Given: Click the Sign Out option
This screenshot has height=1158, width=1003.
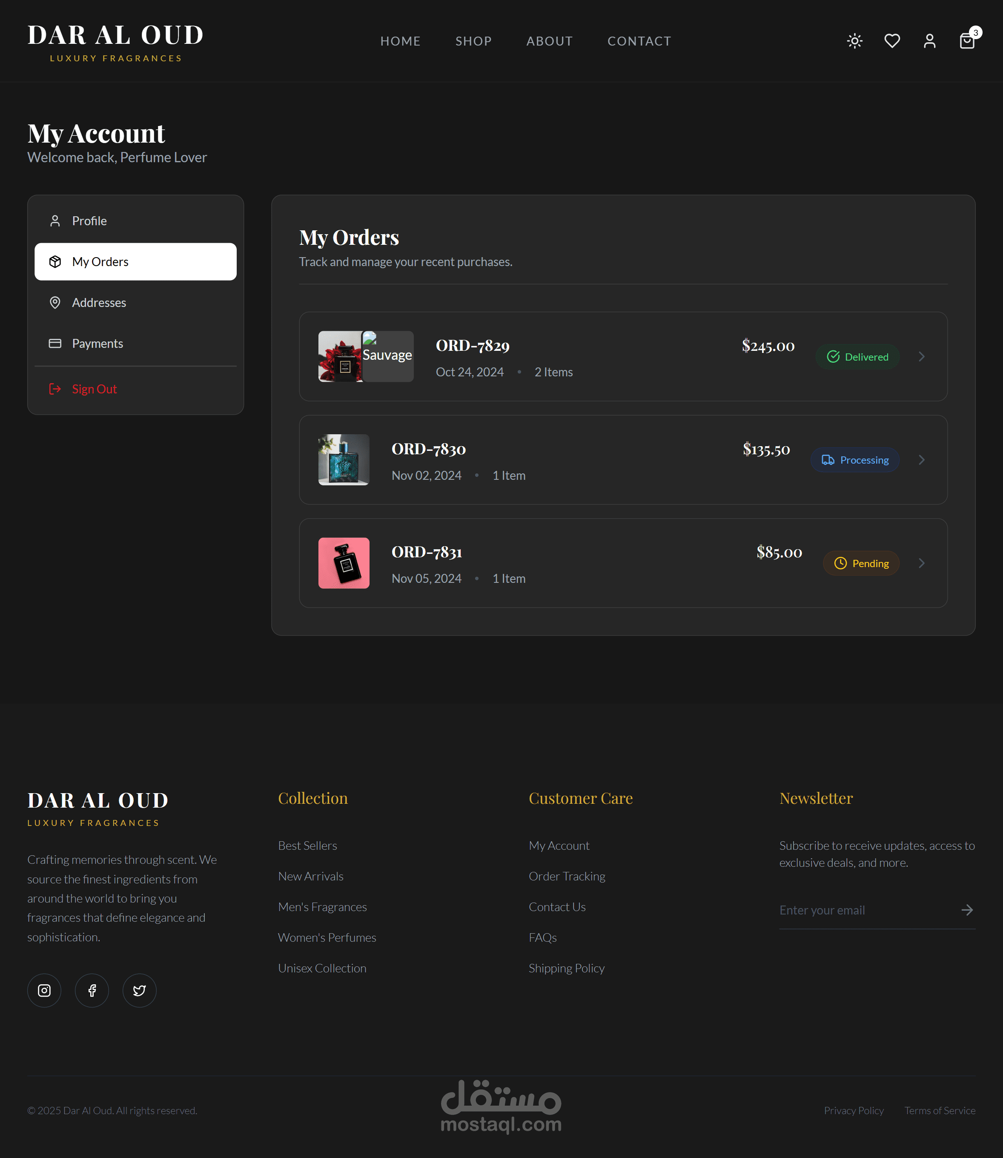Looking at the screenshot, I should pyautogui.click(x=94, y=389).
